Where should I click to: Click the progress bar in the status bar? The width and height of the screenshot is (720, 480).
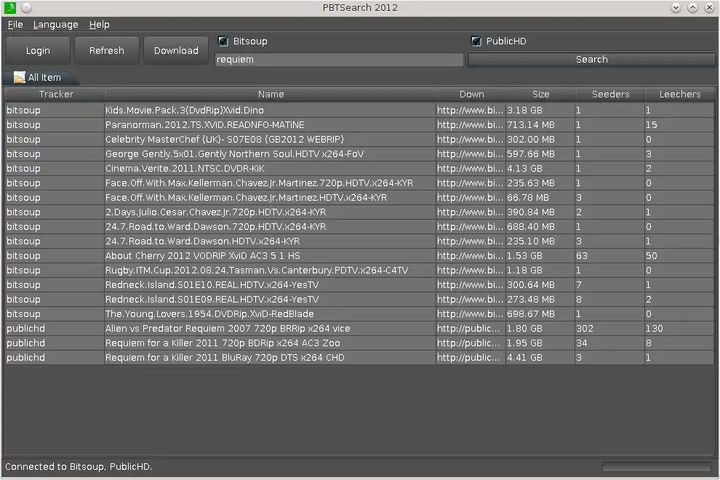(x=657, y=467)
